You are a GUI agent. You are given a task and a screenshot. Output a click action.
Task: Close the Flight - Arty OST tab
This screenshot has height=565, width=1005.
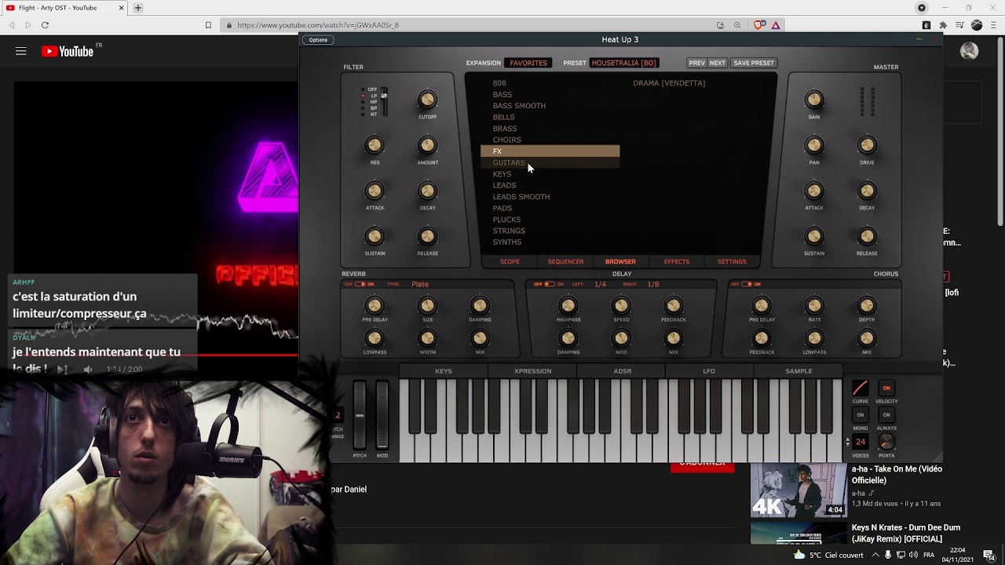click(x=122, y=8)
